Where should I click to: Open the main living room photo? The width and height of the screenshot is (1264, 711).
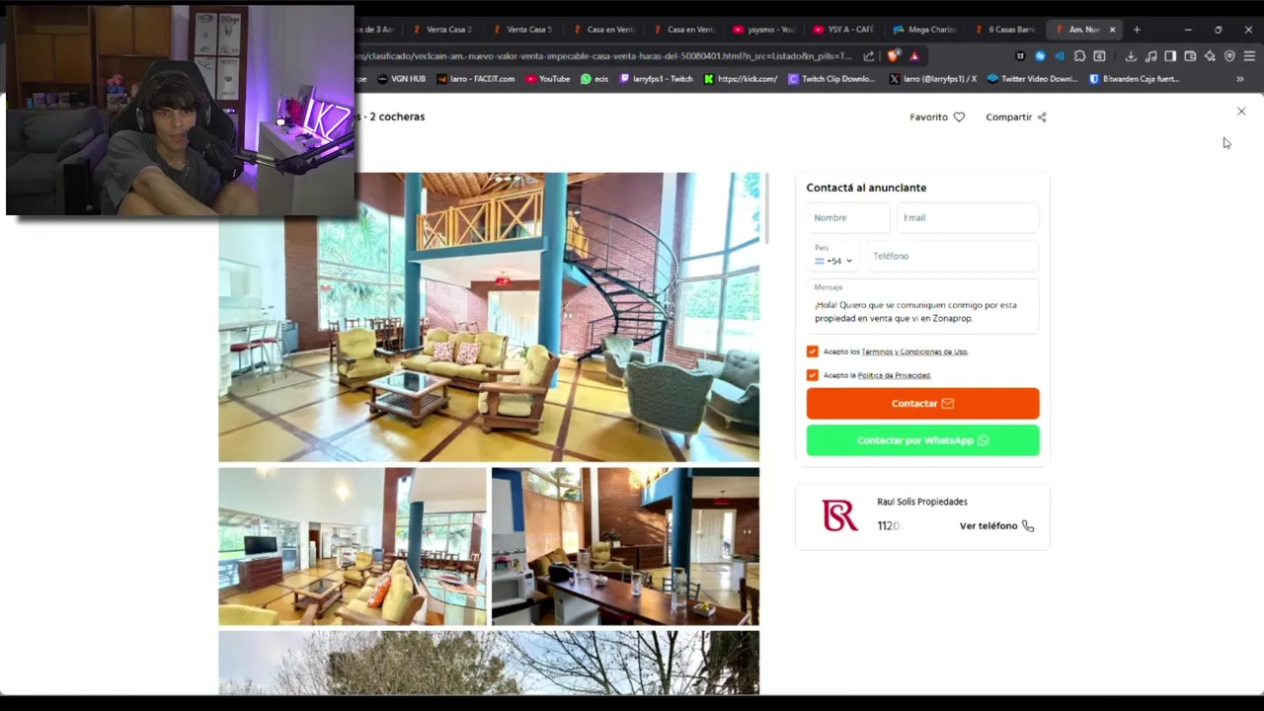[489, 317]
